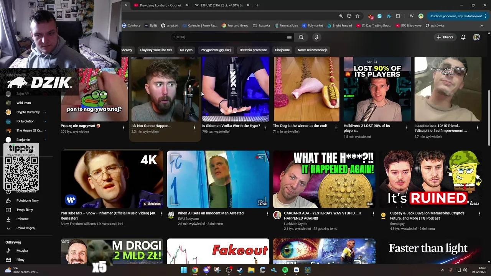This screenshot has width=491, height=276.
Task: Open the browser extensions puzzle icon
Action: click(x=398, y=16)
